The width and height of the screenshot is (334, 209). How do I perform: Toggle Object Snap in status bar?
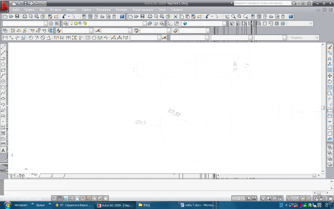[x=77, y=198]
